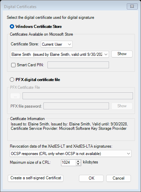Click 'Certificates Available on Microsoft Store' group label

click(x=41, y=34)
